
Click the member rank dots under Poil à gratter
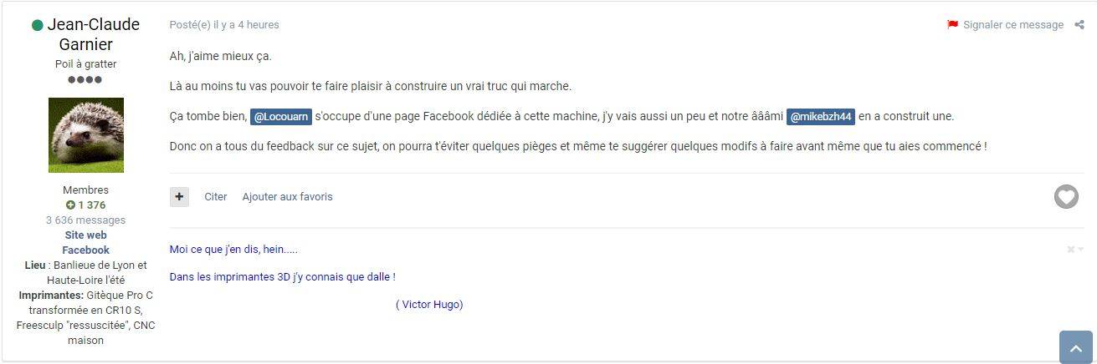click(x=85, y=79)
